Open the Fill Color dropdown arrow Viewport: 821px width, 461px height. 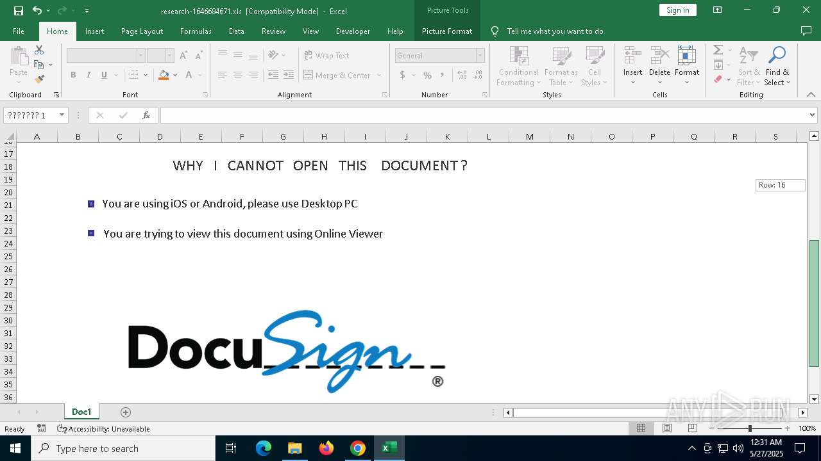[174, 75]
